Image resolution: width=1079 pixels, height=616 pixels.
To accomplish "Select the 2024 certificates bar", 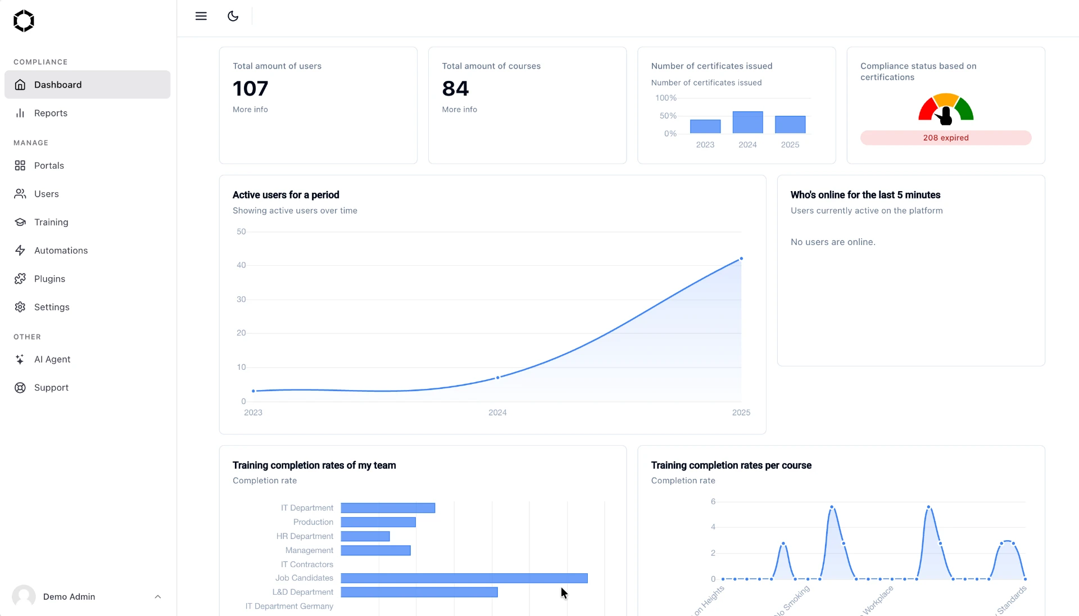I will click(x=747, y=123).
